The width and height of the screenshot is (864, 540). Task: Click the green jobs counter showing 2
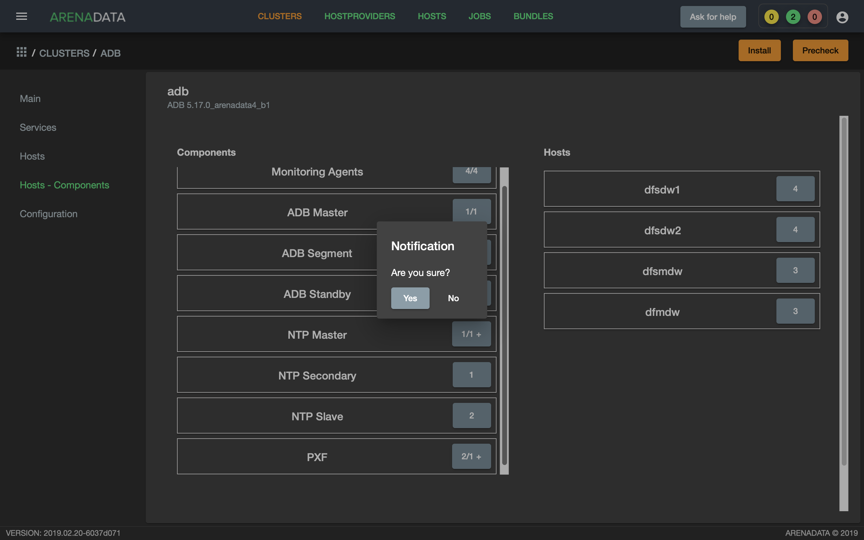(x=793, y=17)
